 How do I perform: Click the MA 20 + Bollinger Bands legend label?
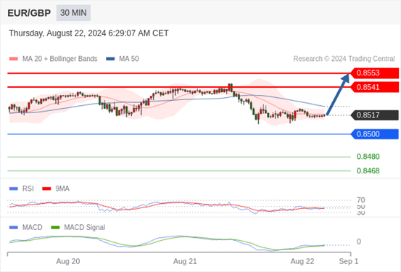click(60, 59)
